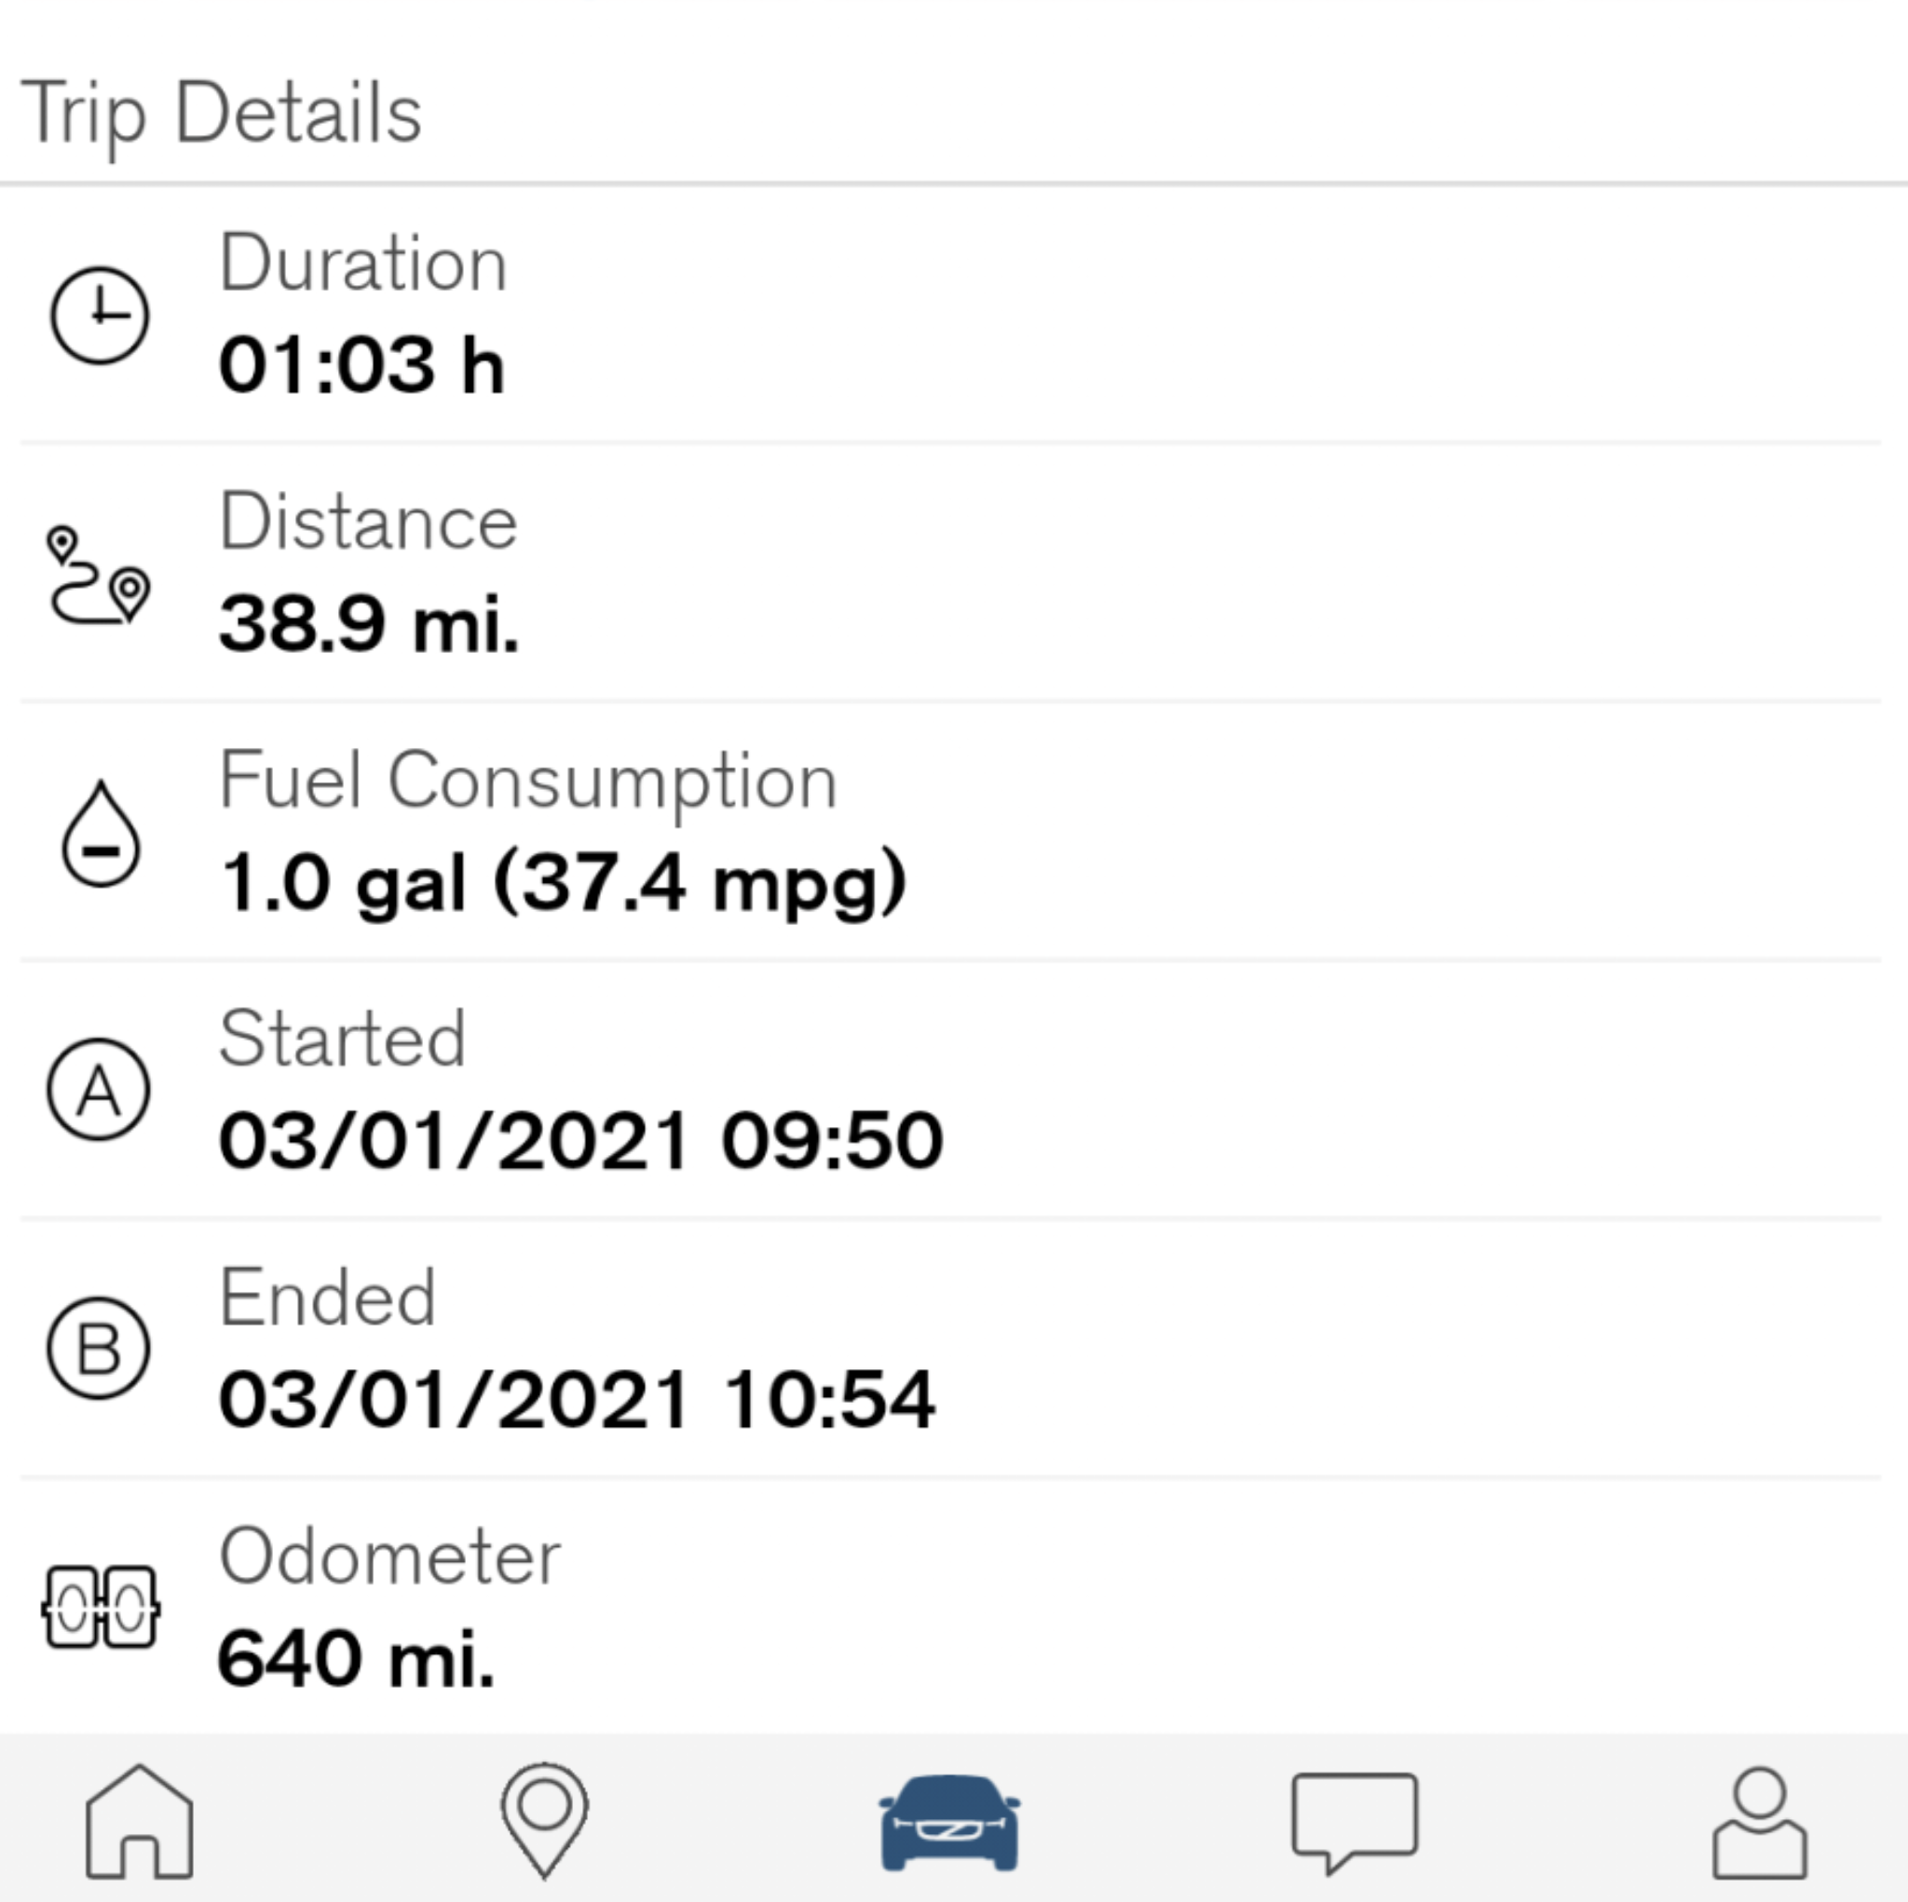This screenshot has width=1908, height=1902.
Task: Tap the 1.0 gal (37.4 mpg) value
Action: (563, 883)
